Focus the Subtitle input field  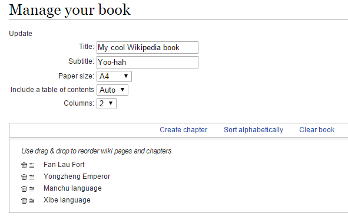(x=147, y=62)
